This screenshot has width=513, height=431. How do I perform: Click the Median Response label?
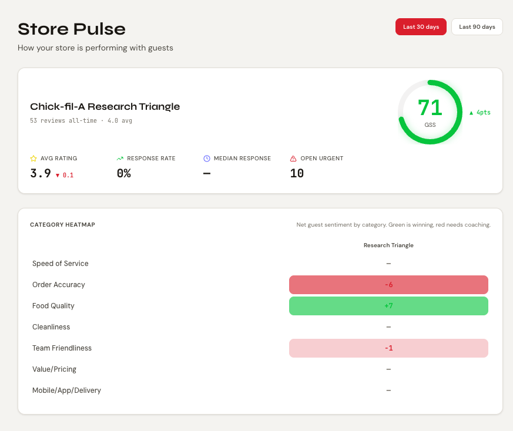click(x=243, y=159)
